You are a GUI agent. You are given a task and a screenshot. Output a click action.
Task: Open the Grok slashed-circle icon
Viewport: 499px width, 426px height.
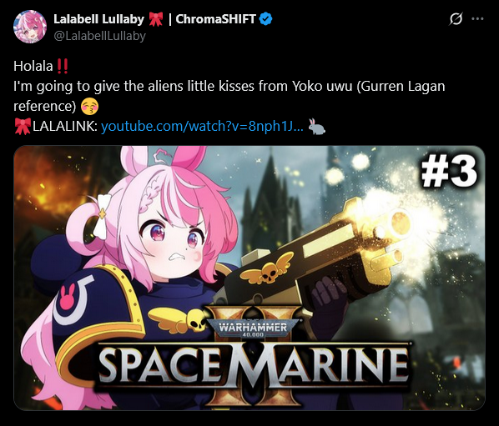(456, 19)
